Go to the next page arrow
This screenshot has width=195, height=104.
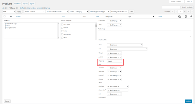click(x=188, y=12)
